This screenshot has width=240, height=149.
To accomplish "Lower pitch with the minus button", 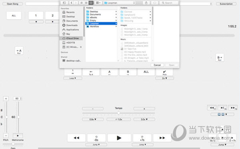I will [6, 135].
